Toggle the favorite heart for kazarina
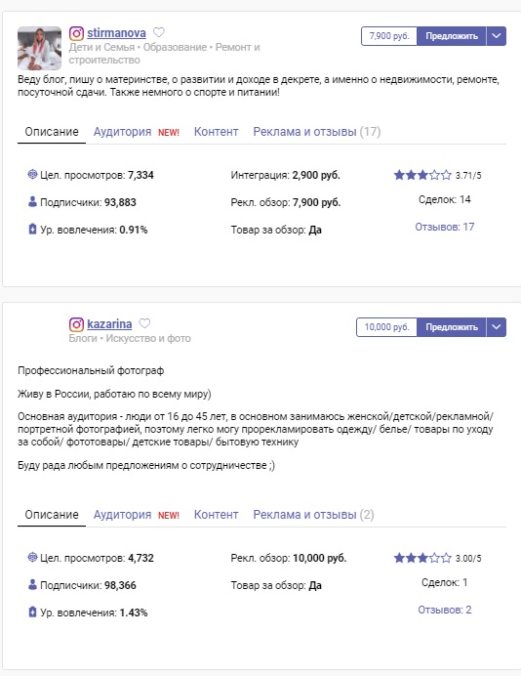The image size is (521, 676). tap(144, 323)
